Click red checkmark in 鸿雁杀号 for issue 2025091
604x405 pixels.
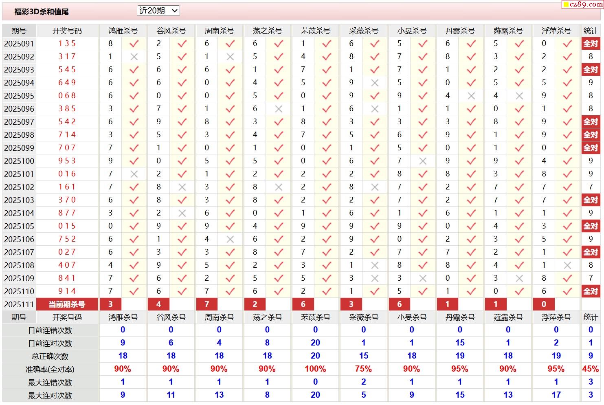coord(134,44)
